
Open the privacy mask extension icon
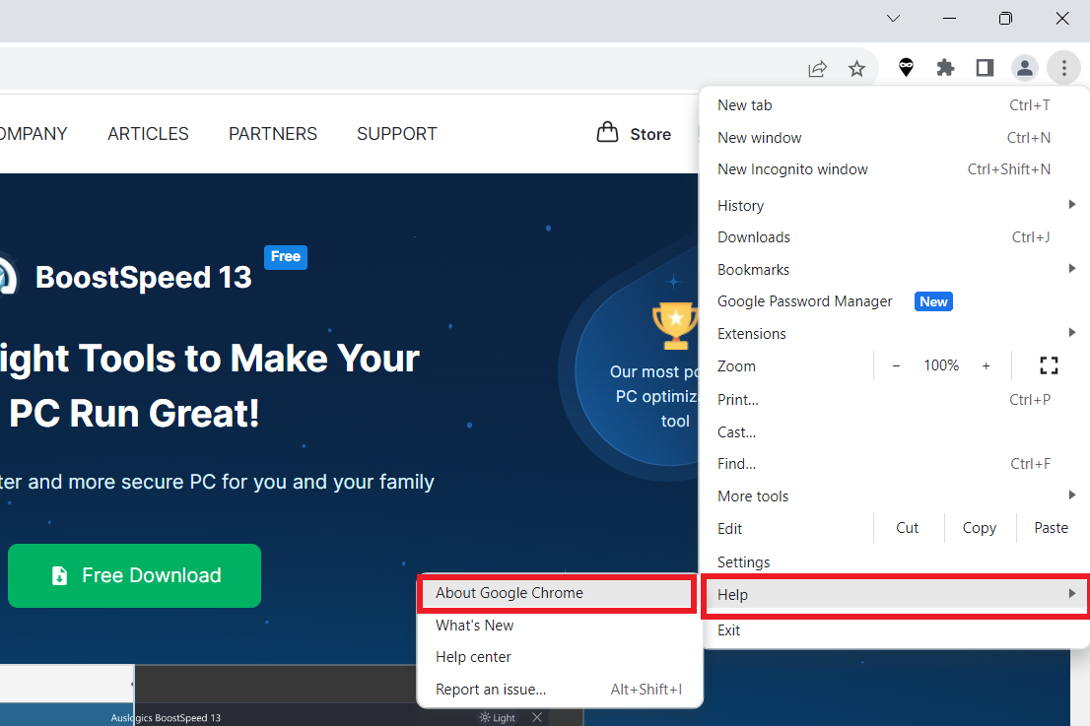(906, 67)
